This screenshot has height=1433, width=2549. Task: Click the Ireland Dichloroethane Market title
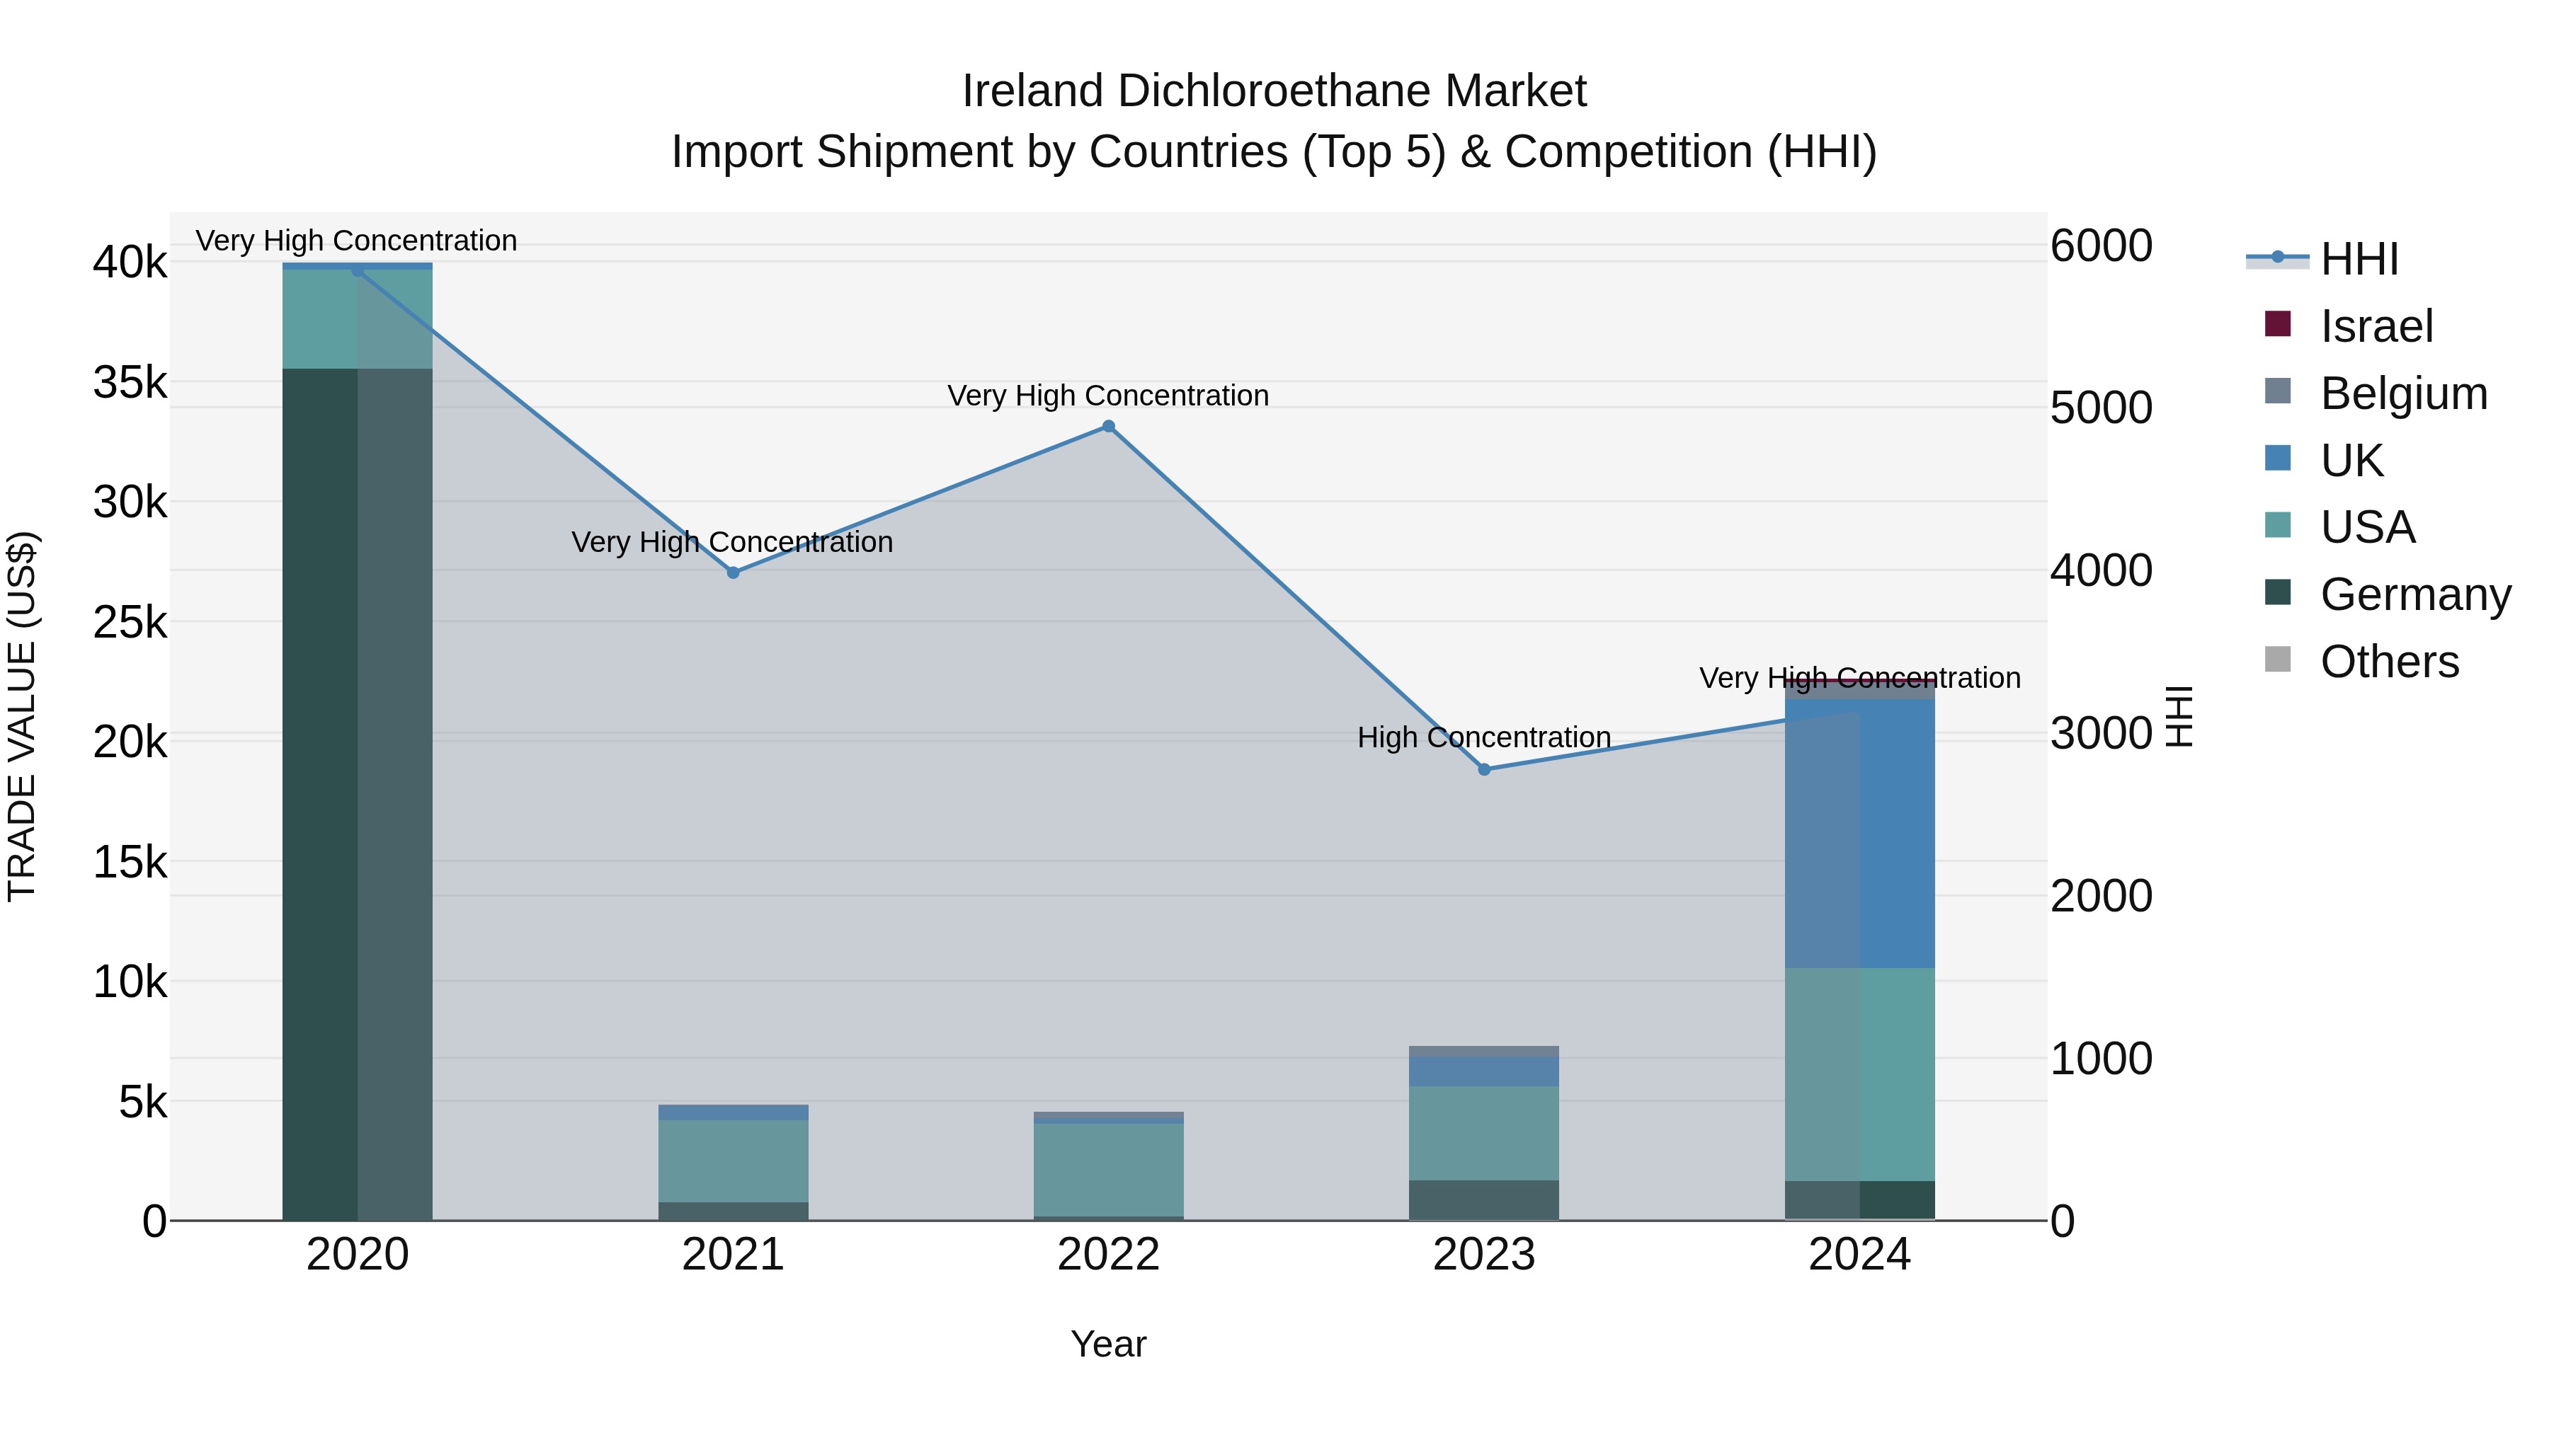tap(1274, 91)
